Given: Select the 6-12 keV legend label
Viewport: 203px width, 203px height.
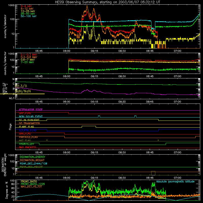Looking at the screenshot, I should 27,9.
